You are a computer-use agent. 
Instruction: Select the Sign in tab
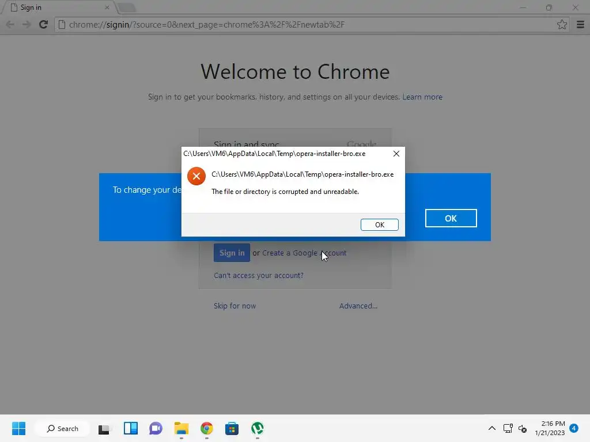pyautogui.click(x=58, y=7)
